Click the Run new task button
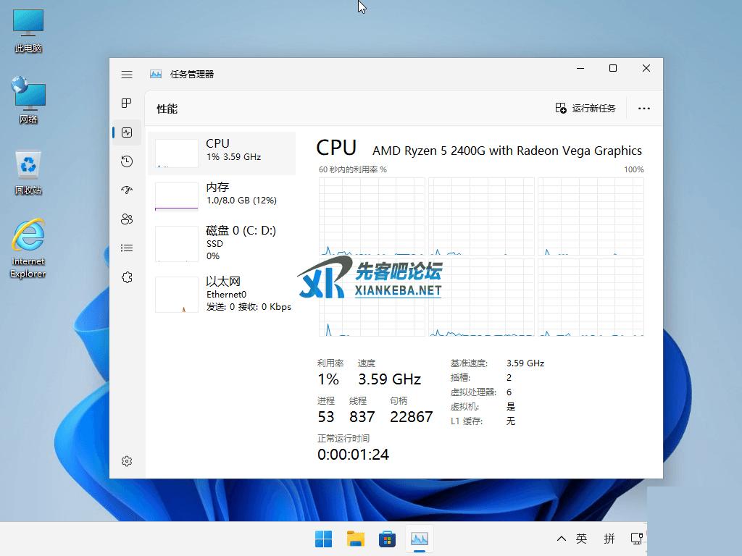The width and height of the screenshot is (742, 556). pyautogui.click(x=585, y=109)
